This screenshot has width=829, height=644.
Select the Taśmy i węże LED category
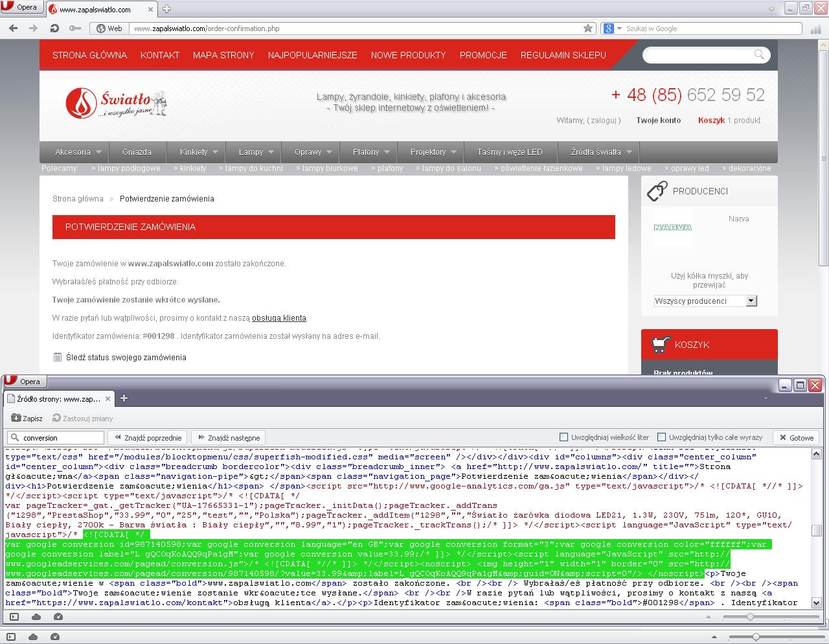[510, 152]
